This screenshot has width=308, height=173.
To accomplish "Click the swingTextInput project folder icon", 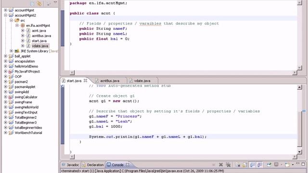I will pos(11,112).
